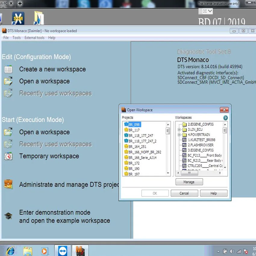Click Recently used workspaces icon under Edit mode

[x=8, y=93]
